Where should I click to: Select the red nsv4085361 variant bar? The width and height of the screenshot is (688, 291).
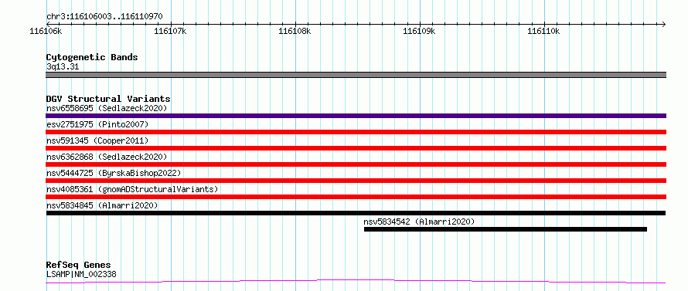pyautogui.click(x=356, y=197)
